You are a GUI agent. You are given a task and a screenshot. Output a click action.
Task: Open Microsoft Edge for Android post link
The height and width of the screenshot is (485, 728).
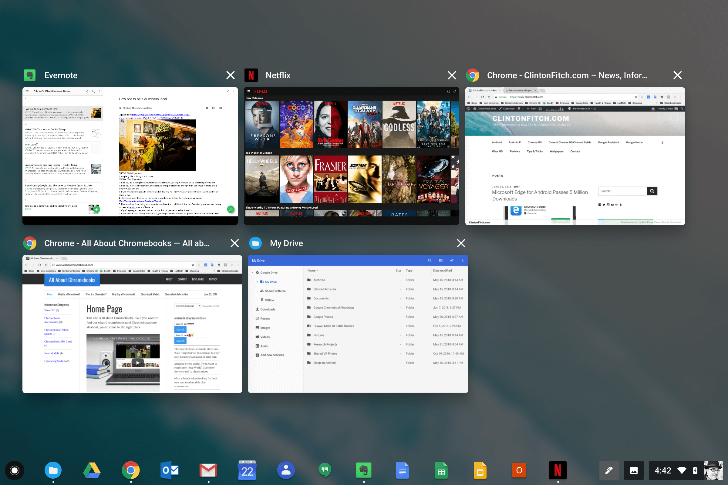pos(540,196)
